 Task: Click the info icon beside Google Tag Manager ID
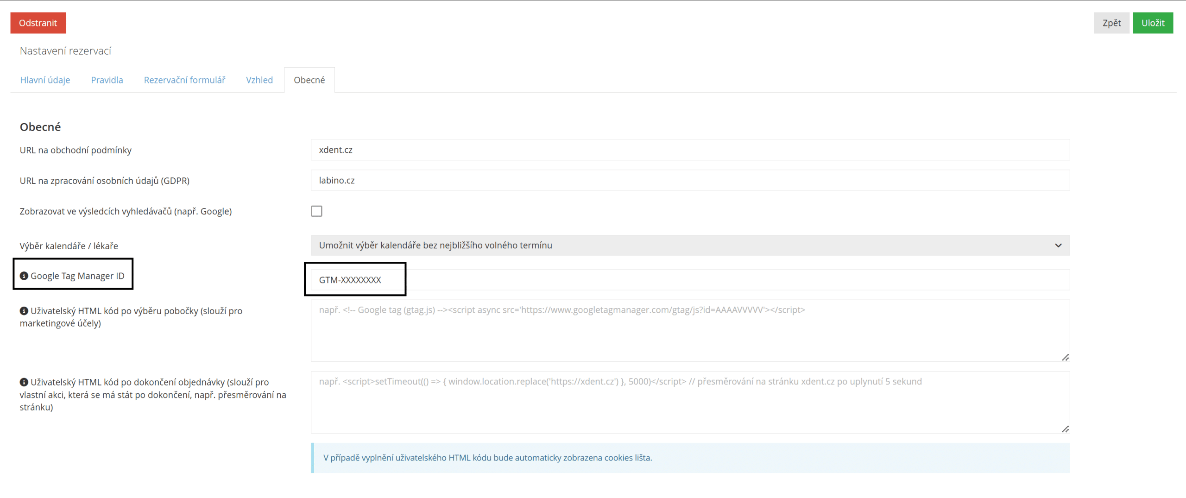coord(24,276)
